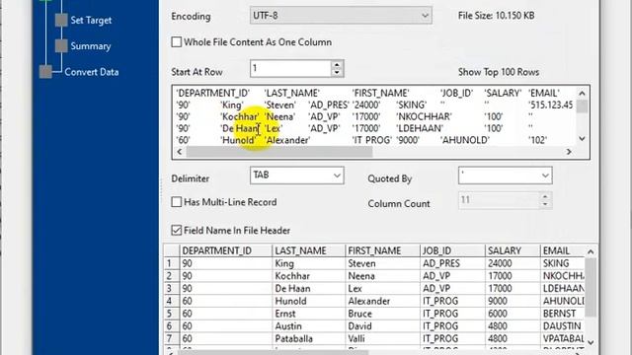The width and height of the screenshot is (632, 355).
Task: Click raw preview vertical scrollbar thumb
Action: pos(582,106)
